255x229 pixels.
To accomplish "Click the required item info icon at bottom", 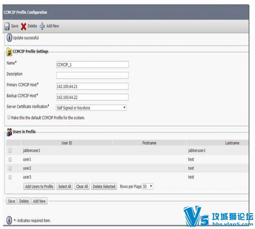I will (x=9, y=220).
